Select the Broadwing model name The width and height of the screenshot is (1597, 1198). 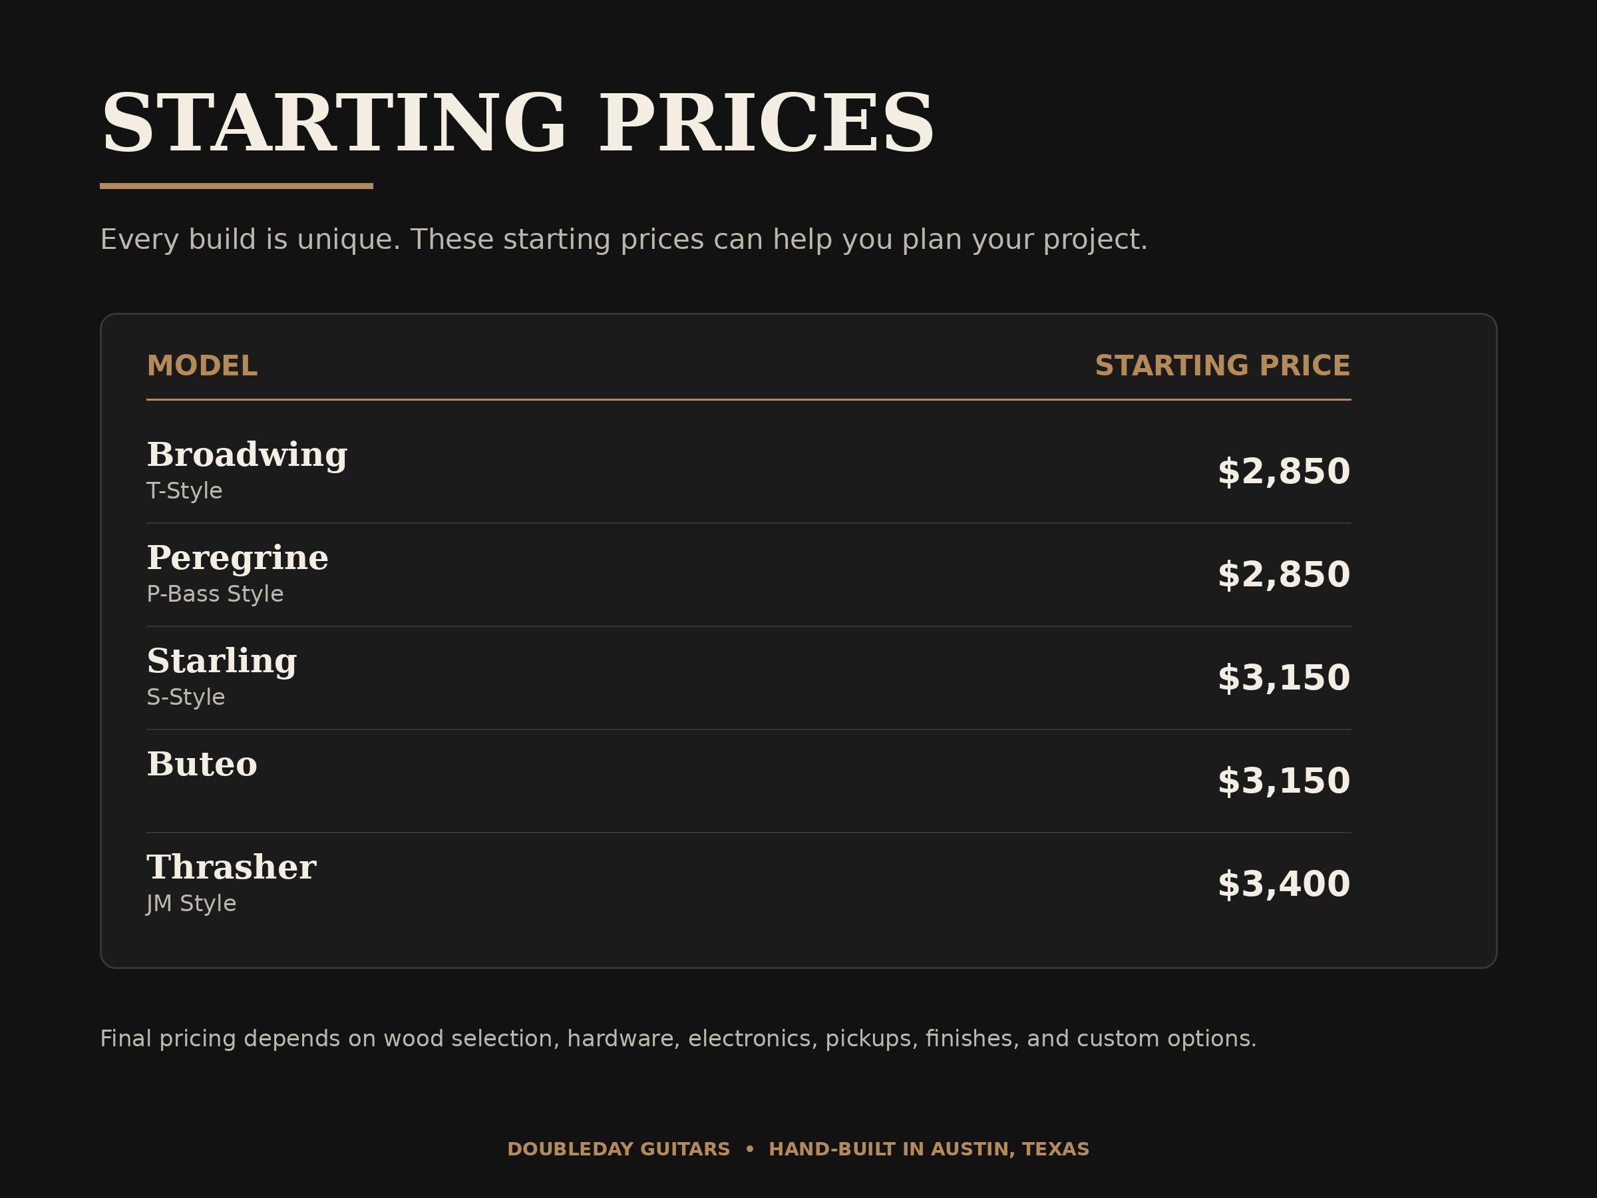pyautogui.click(x=247, y=455)
